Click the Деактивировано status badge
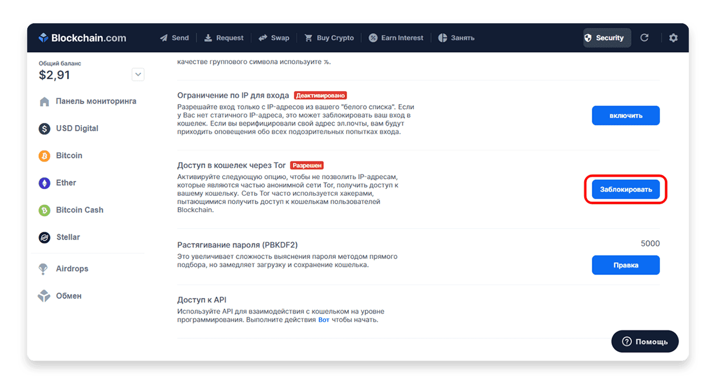 click(320, 96)
